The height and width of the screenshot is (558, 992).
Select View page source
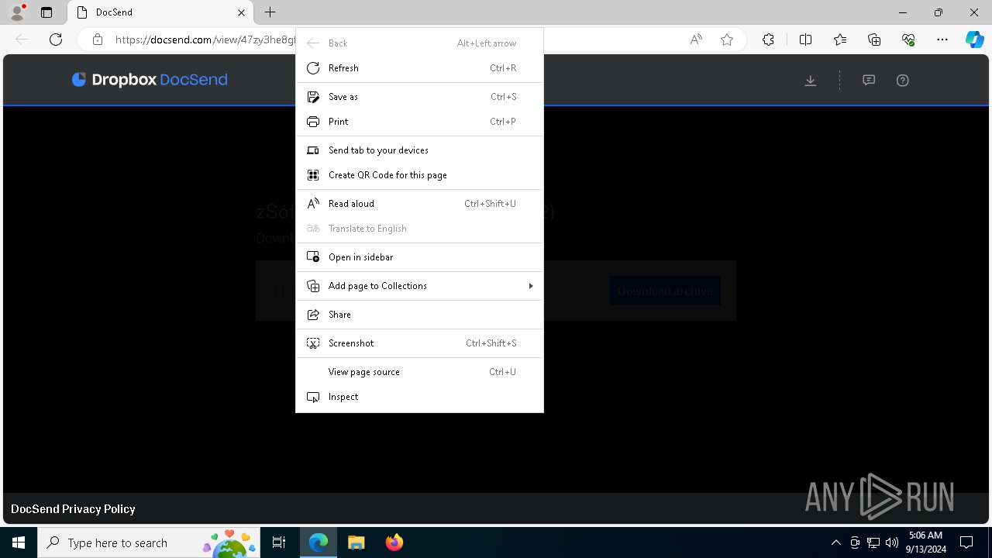419,372
